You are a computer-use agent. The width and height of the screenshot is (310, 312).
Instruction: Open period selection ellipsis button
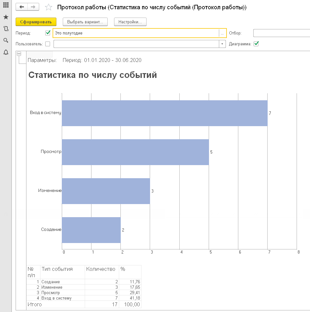coord(222,33)
